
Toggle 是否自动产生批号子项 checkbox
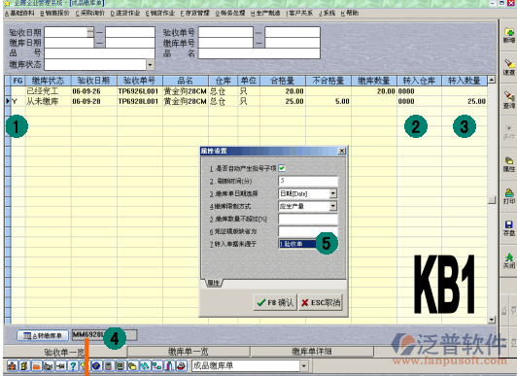pos(282,168)
